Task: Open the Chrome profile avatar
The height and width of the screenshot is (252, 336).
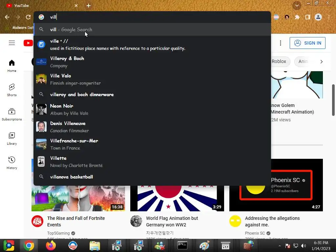Action: [318, 17]
